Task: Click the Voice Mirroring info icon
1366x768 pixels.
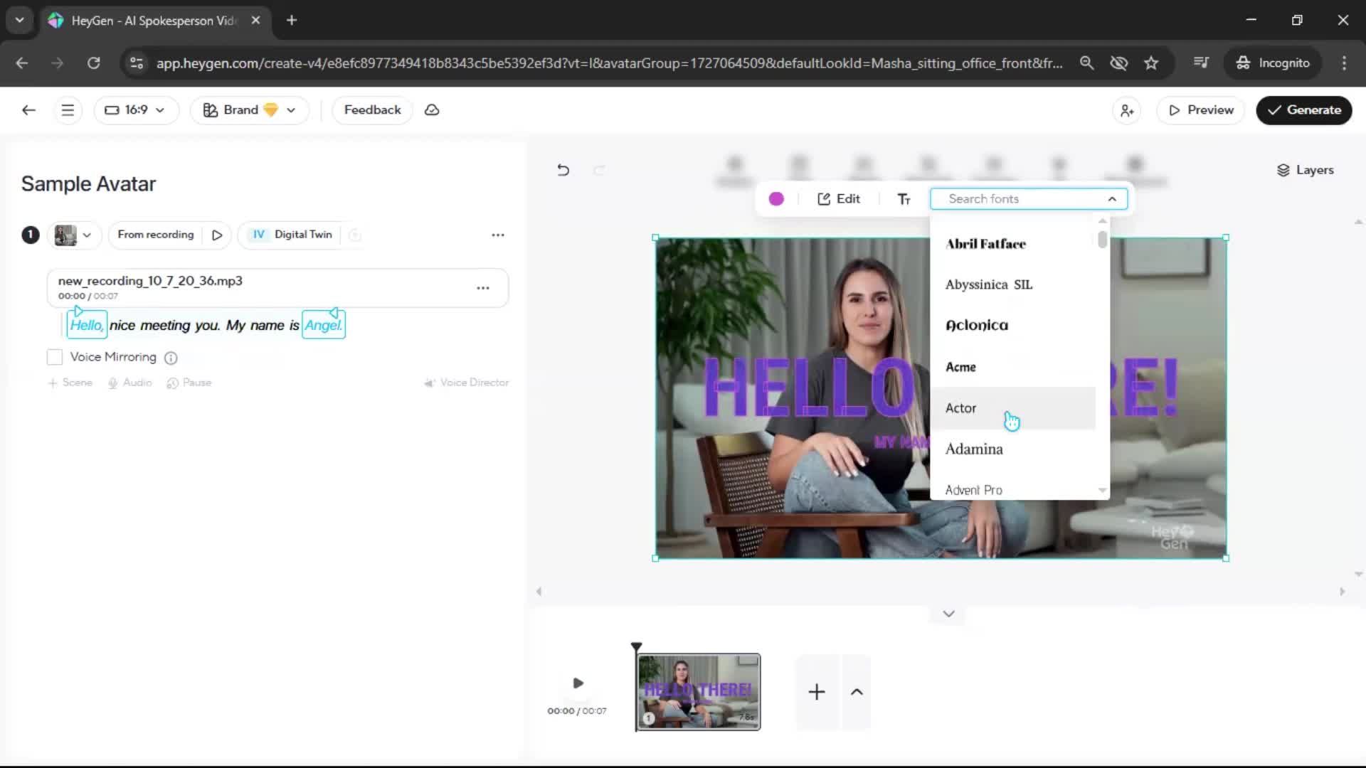Action: (171, 358)
